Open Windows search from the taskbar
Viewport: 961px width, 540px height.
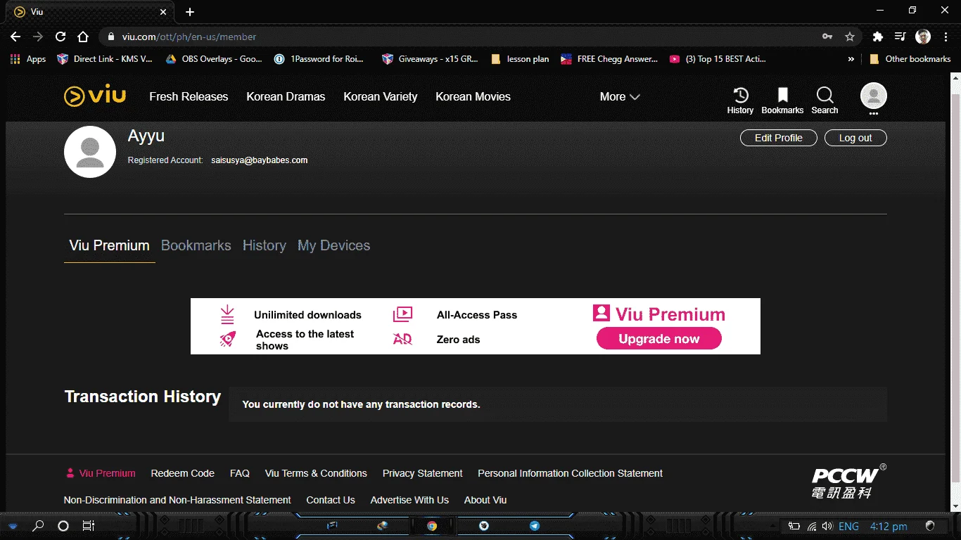(x=39, y=526)
